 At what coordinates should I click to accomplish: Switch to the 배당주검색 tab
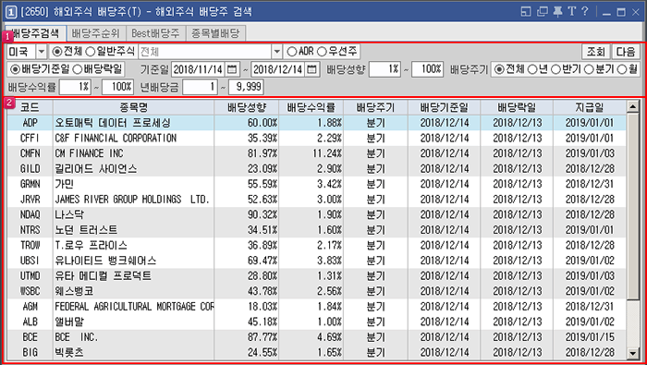pyautogui.click(x=35, y=33)
